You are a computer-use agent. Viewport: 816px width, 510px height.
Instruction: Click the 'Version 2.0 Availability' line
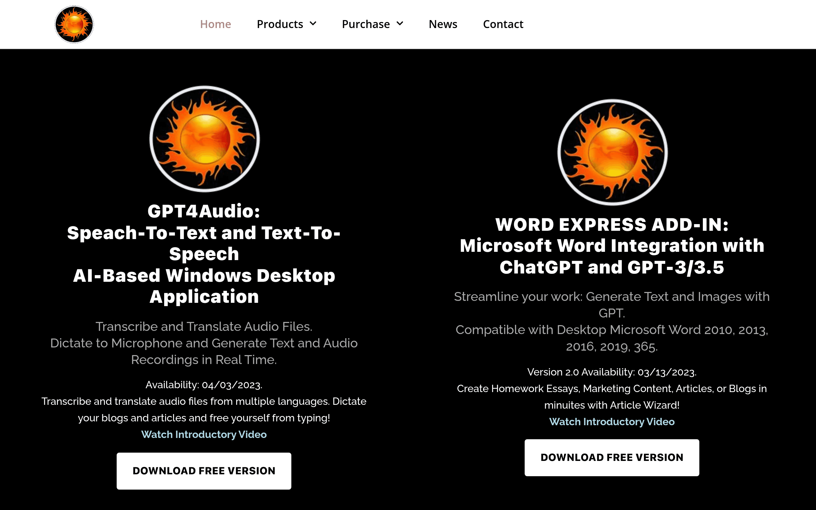[x=612, y=372]
